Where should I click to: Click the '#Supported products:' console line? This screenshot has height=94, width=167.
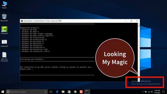click(x=30, y=28)
